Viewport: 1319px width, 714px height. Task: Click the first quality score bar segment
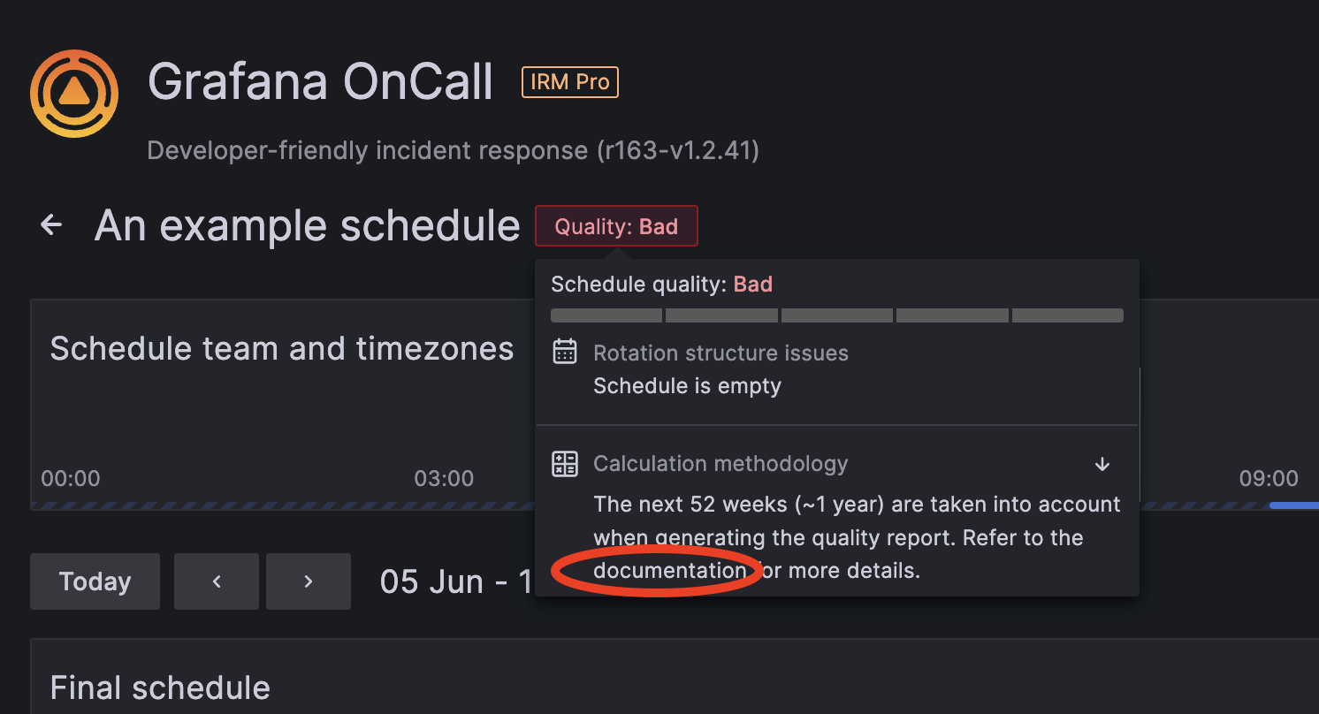click(x=606, y=315)
